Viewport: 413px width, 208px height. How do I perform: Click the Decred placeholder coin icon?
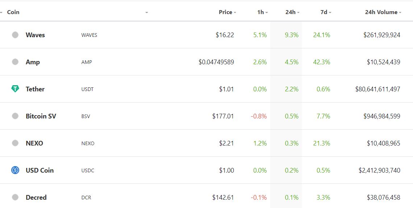15,197
